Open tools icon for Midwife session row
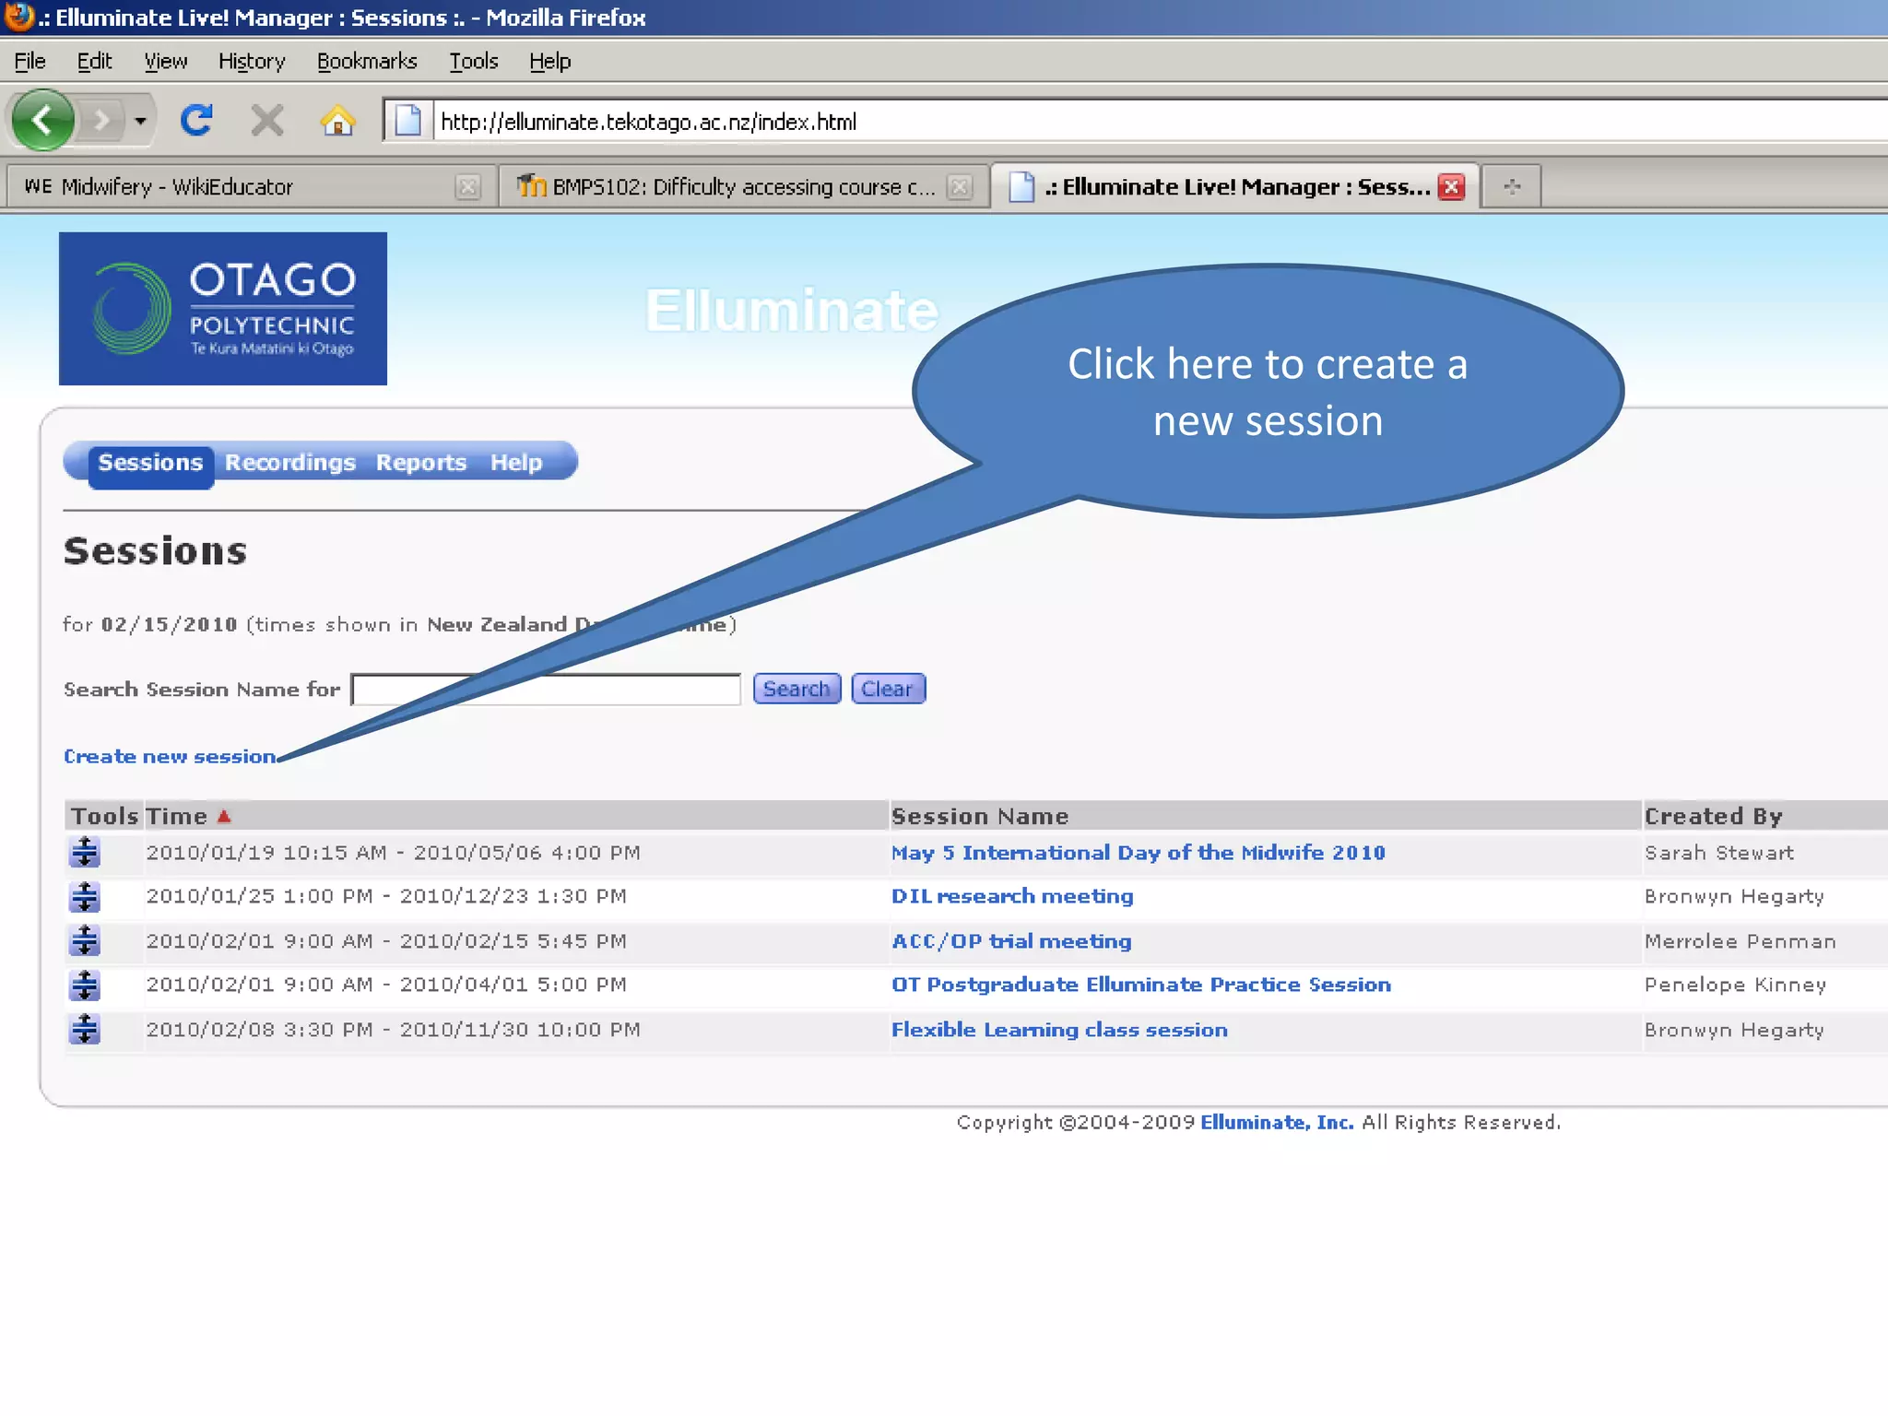The width and height of the screenshot is (1888, 1416). pyautogui.click(x=85, y=853)
